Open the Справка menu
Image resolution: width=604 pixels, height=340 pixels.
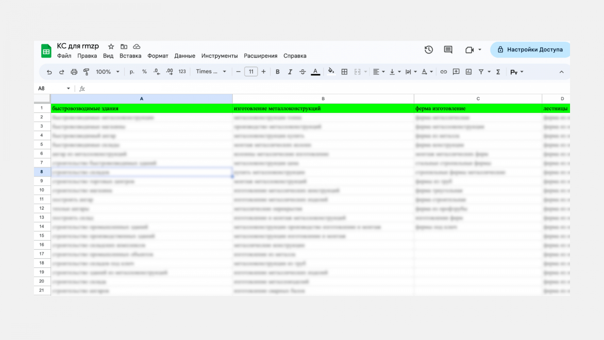pos(295,56)
